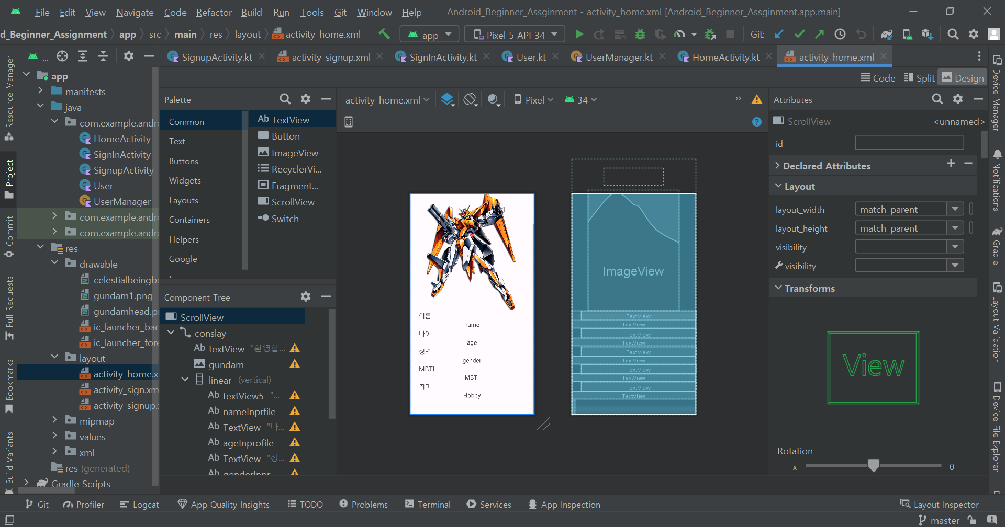This screenshot has width=1005, height=527.
Task: Switch editor to Split view
Action: tap(919, 78)
